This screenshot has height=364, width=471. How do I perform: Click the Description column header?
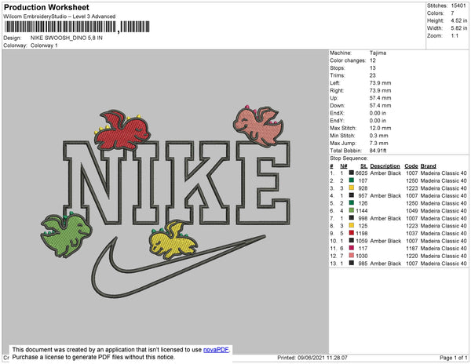pos(385,166)
